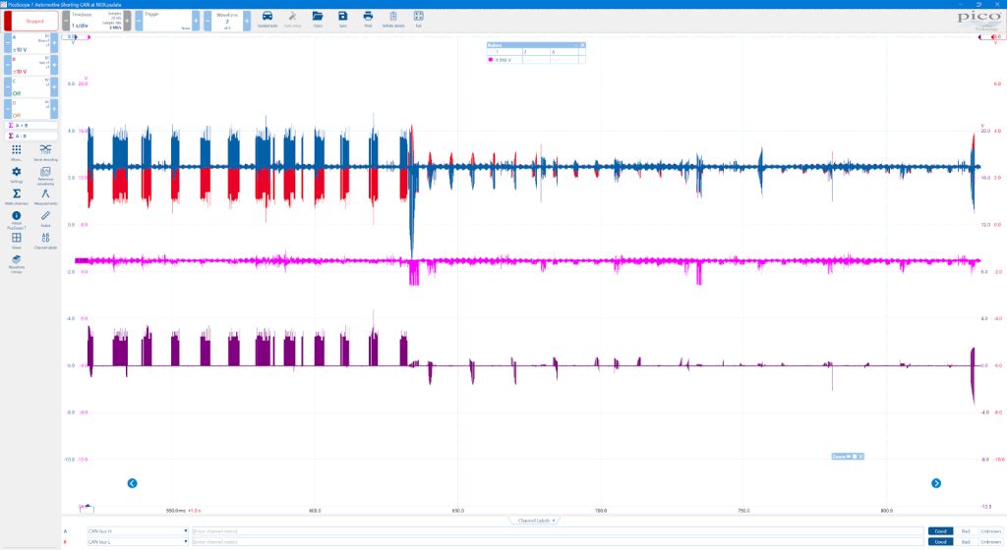Expand the CAN bus H label dropdown
The width and height of the screenshot is (1007, 550).
186,531
